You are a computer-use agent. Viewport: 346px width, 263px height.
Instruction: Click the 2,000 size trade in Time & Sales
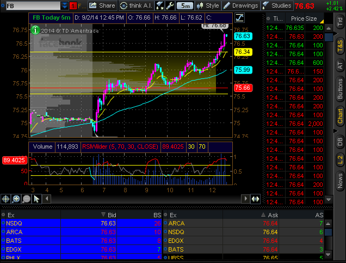[316, 124]
